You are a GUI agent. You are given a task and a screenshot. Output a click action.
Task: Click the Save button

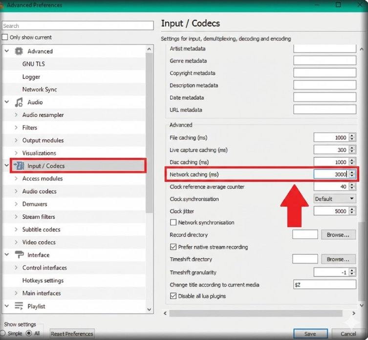(x=310, y=334)
